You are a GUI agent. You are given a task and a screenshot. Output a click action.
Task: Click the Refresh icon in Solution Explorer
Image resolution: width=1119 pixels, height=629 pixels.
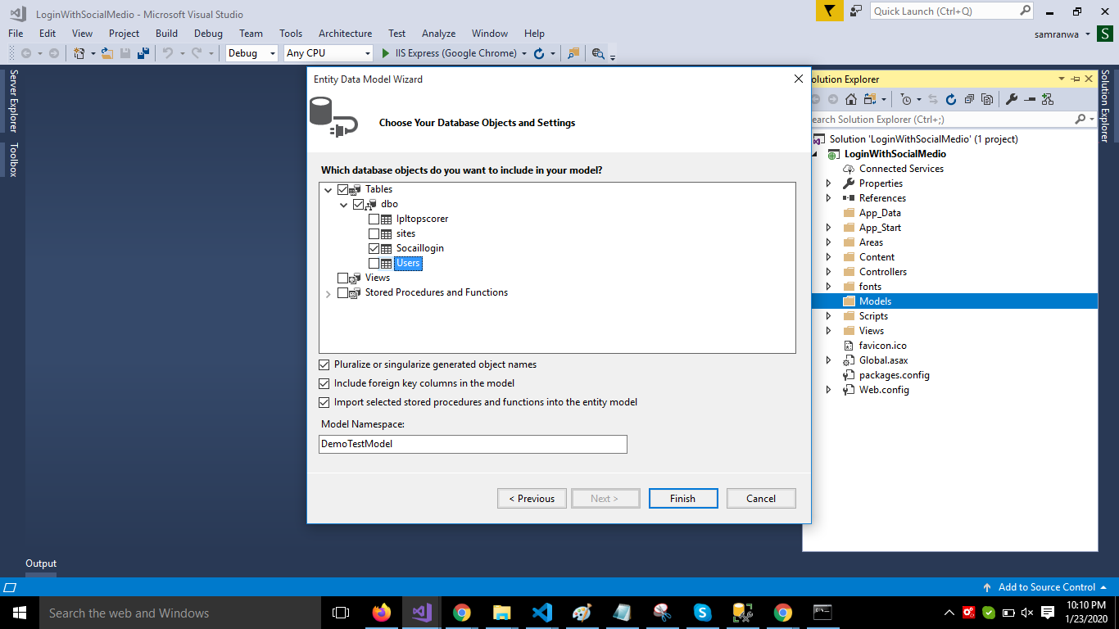pos(951,99)
